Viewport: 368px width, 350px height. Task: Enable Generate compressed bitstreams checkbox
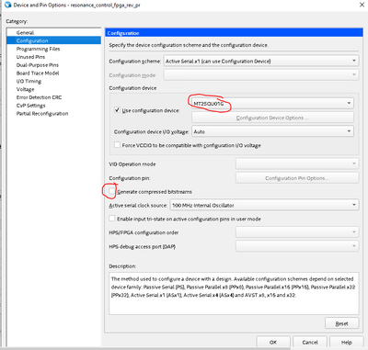point(112,191)
